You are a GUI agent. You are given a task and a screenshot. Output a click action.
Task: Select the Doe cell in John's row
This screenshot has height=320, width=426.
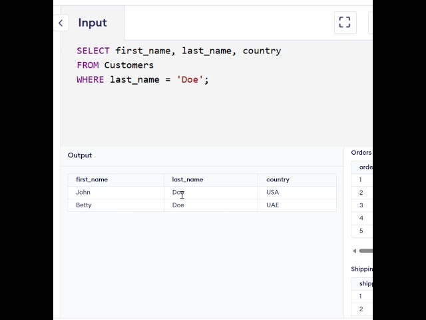tap(211, 193)
